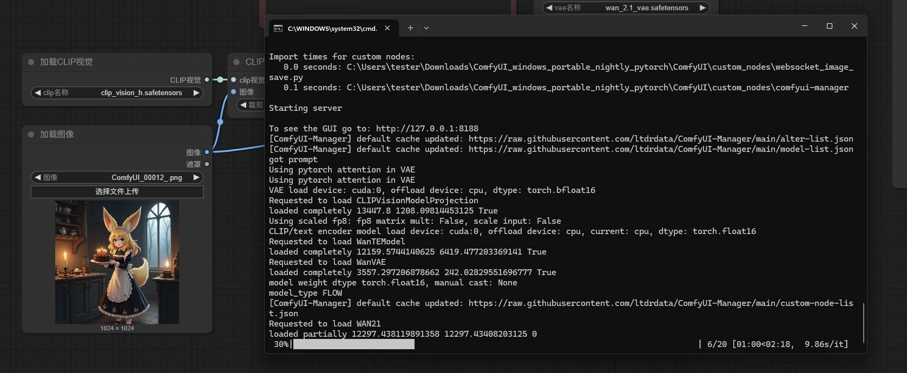Click the clip视觉 input port
This screenshot has height=373, width=907.
(234, 80)
